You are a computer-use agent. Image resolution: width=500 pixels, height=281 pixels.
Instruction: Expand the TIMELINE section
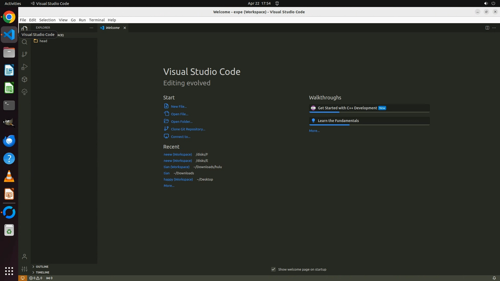point(42,272)
